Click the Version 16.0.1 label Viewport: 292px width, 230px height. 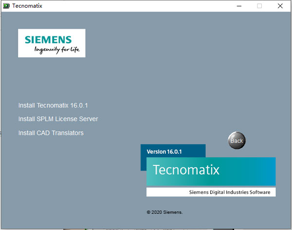[164, 152]
